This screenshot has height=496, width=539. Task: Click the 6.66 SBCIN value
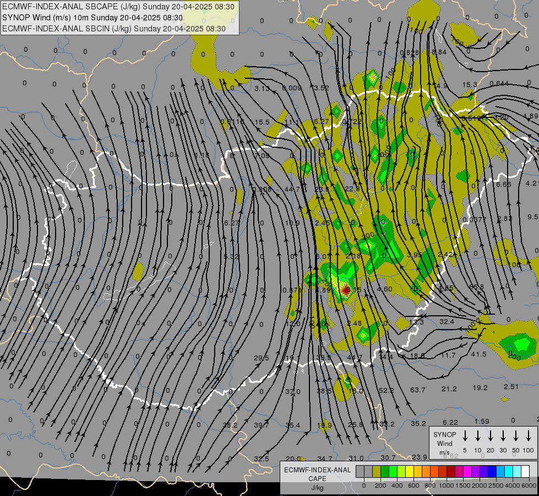point(504,185)
